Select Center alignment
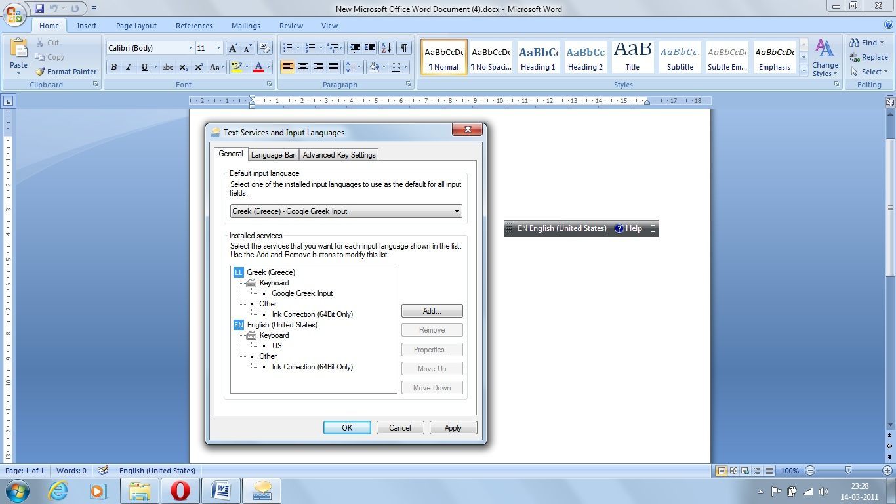This screenshot has height=504, width=896. [x=302, y=67]
